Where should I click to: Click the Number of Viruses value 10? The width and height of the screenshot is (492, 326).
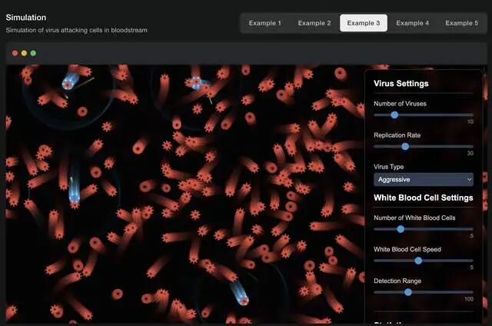tap(470, 121)
